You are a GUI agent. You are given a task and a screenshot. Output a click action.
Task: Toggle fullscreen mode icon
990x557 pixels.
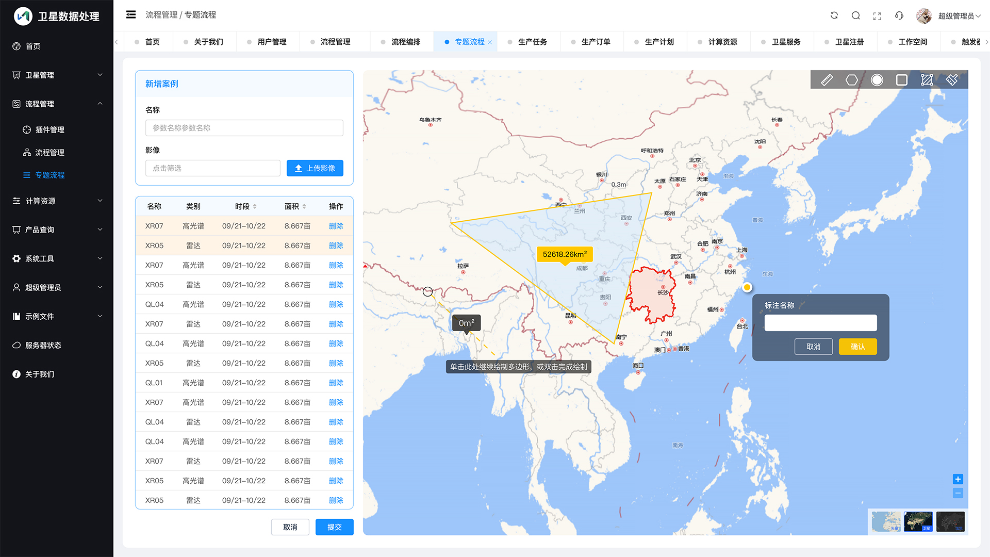877,16
